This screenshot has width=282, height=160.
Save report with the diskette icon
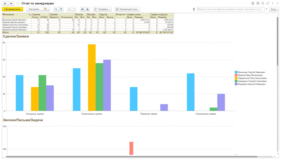pyautogui.click(x=253, y=3)
